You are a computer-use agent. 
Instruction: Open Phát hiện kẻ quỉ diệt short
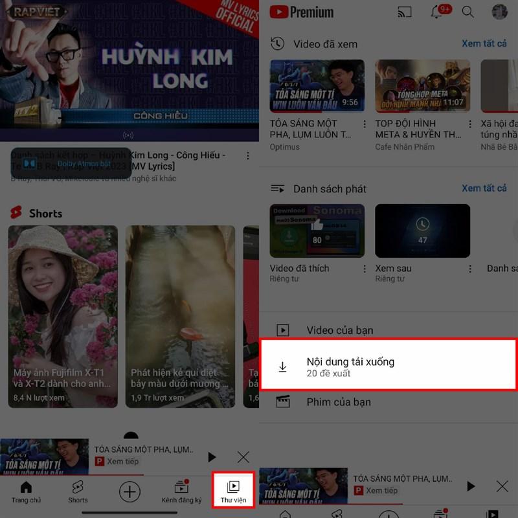[181, 317]
